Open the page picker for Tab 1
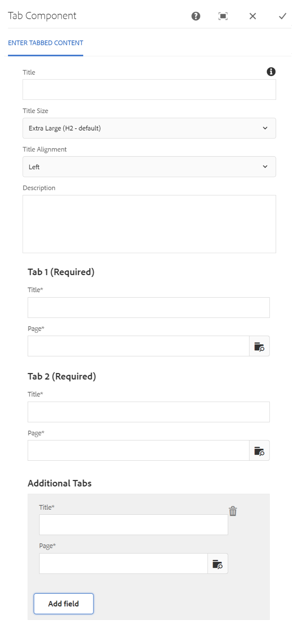 [259, 346]
